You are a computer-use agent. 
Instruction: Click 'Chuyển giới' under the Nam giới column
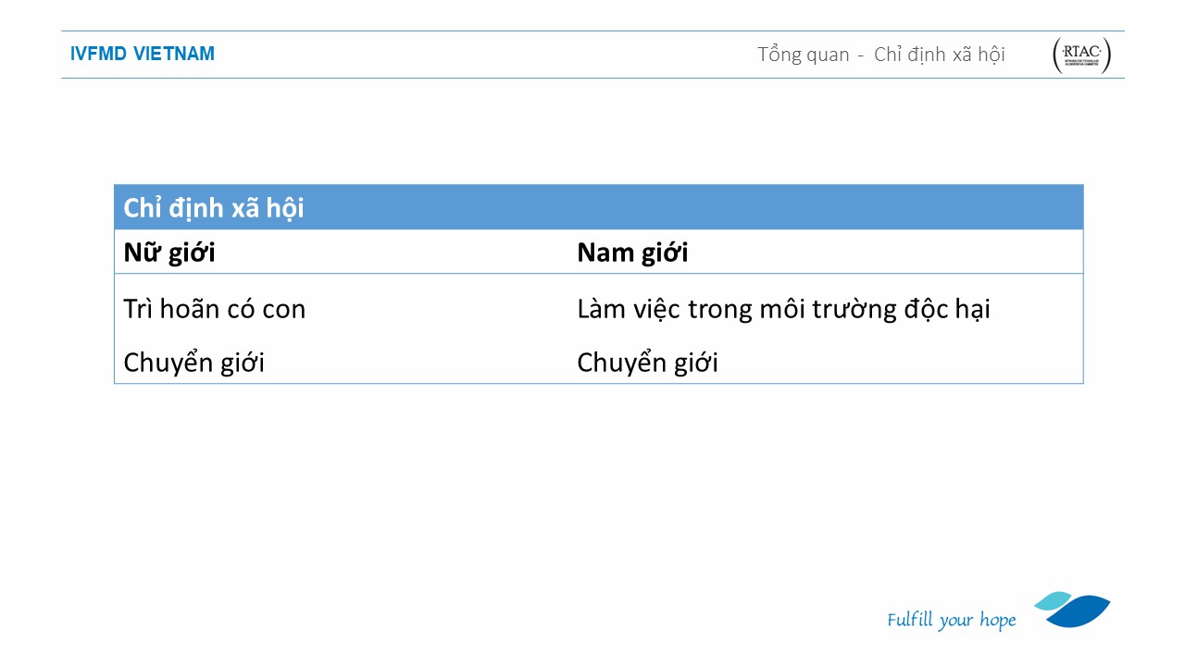click(647, 363)
